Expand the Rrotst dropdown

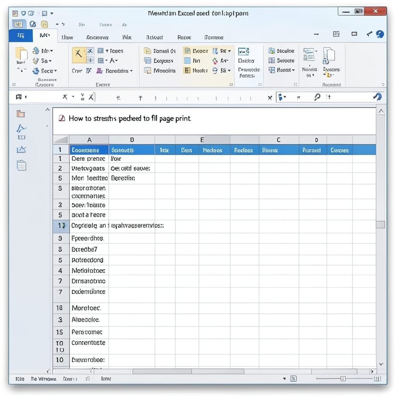coord(293,70)
